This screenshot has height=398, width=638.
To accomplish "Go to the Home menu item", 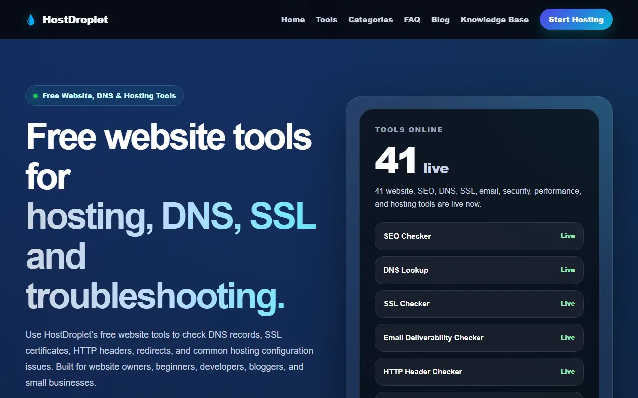I will 293,20.
